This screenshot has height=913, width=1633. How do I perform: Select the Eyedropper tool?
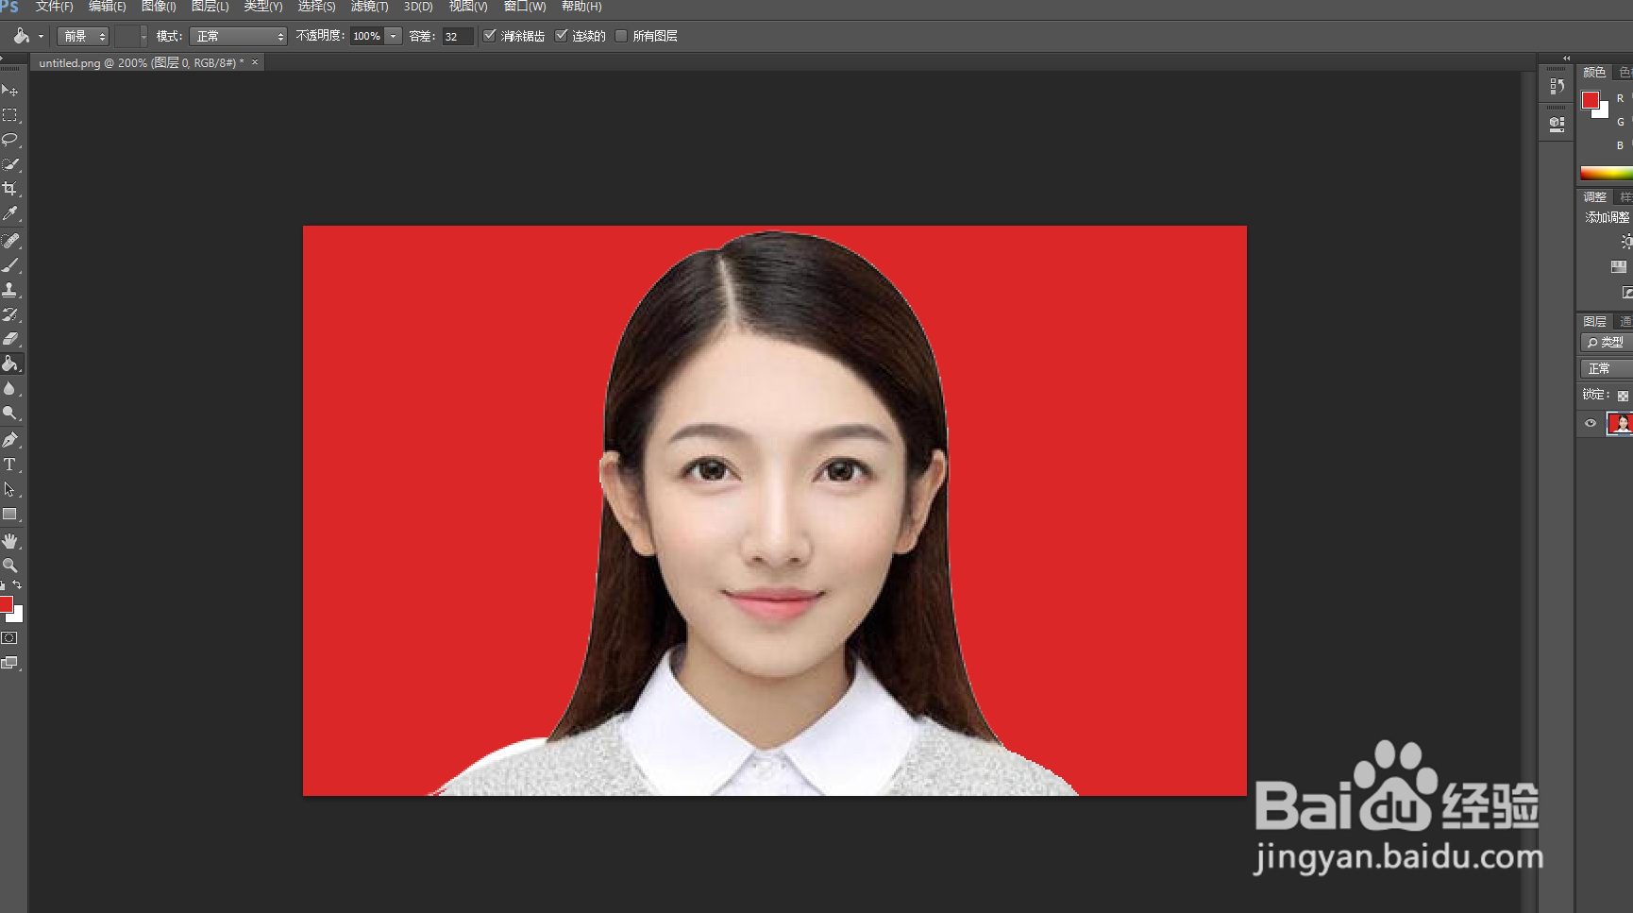[10, 214]
